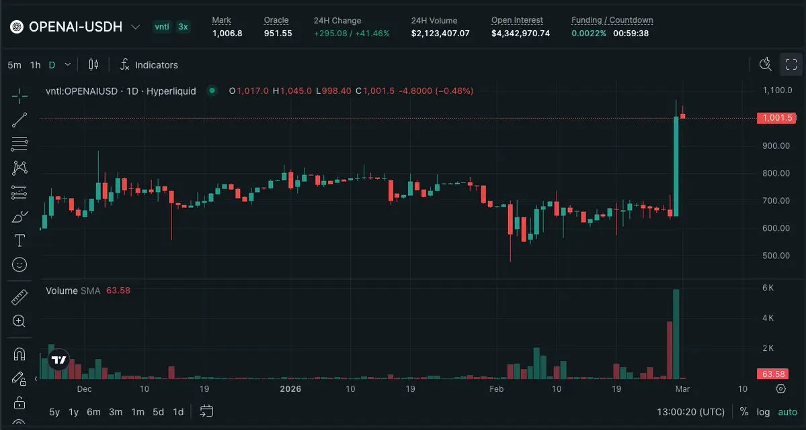
Task: Toggle stay in drawing mode pencil-lock
Action: click(19, 379)
